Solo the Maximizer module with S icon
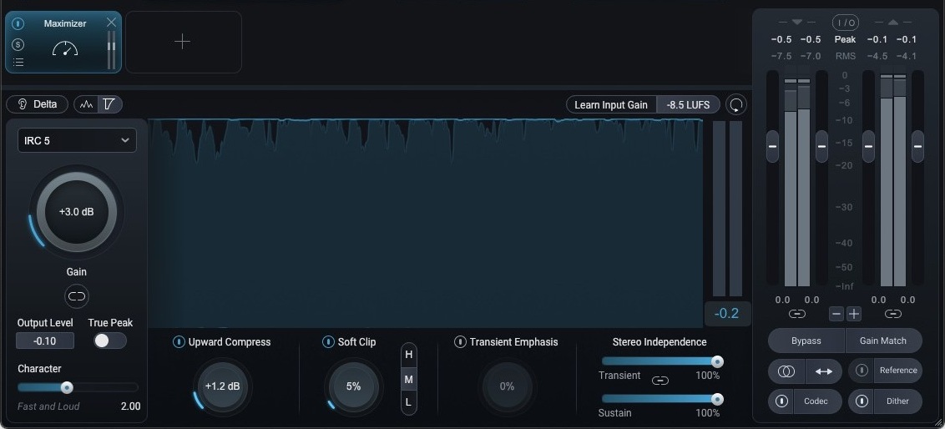 coord(18,44)
